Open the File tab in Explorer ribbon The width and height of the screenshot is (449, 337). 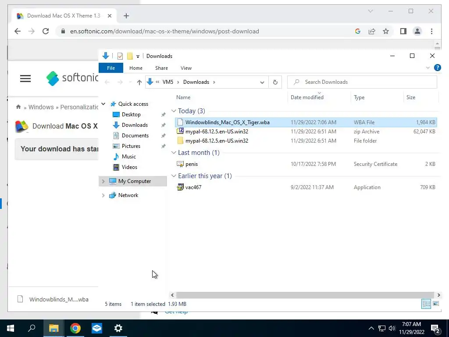click(111, 68)
